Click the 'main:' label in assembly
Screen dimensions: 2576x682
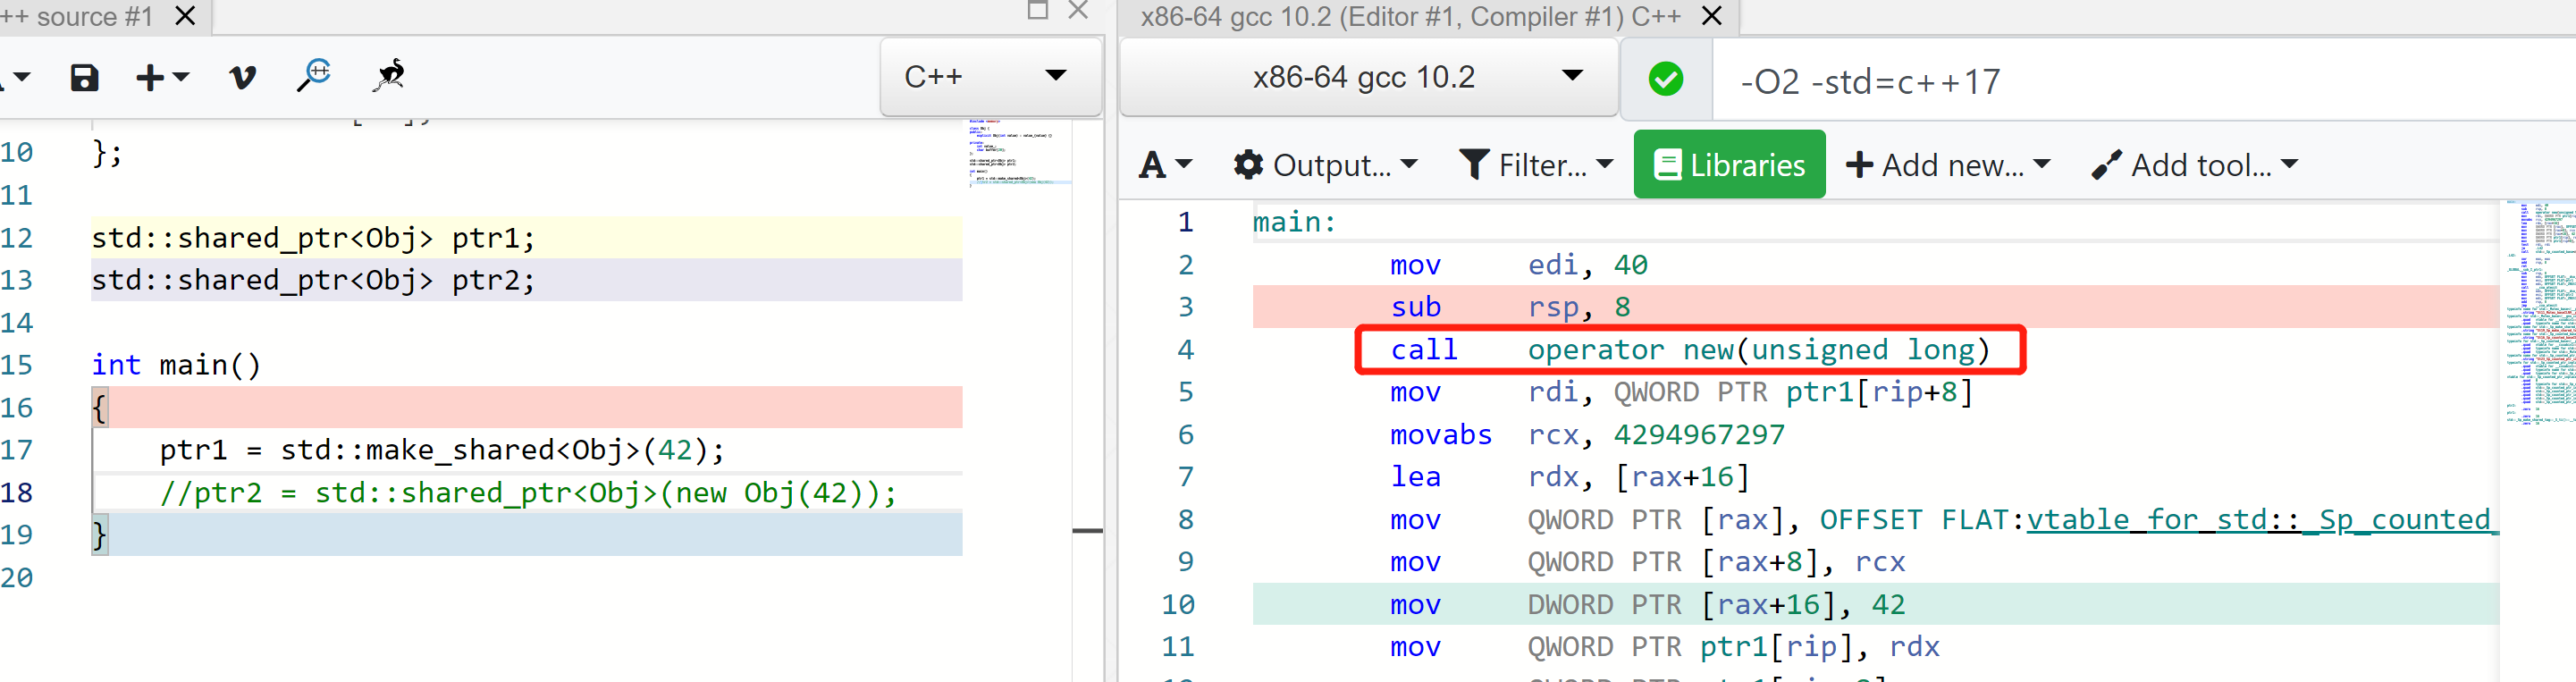(1294, 222)
